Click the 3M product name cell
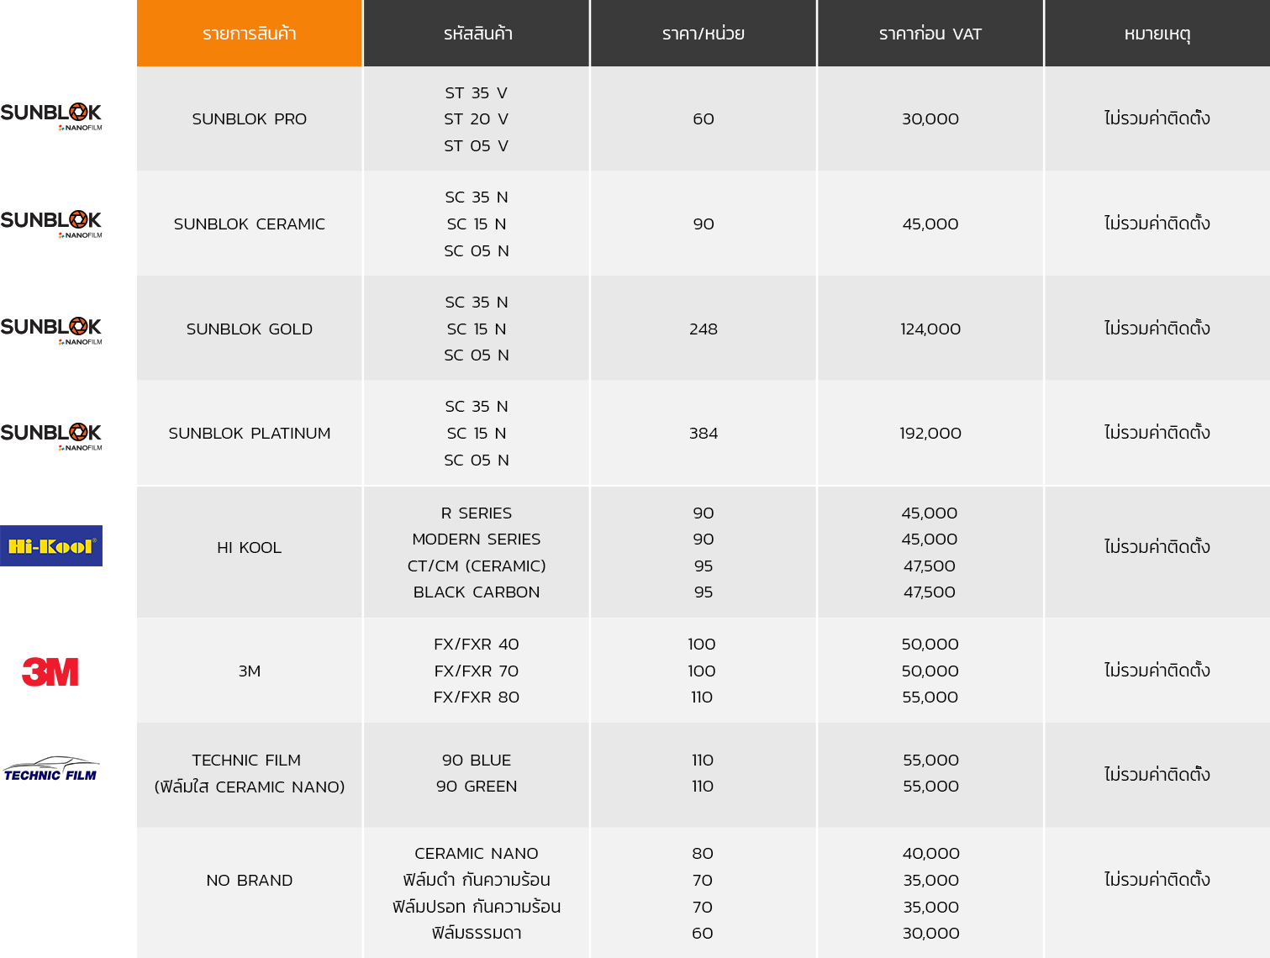Screen dimensions: 1270x958 tap(250, 671)
